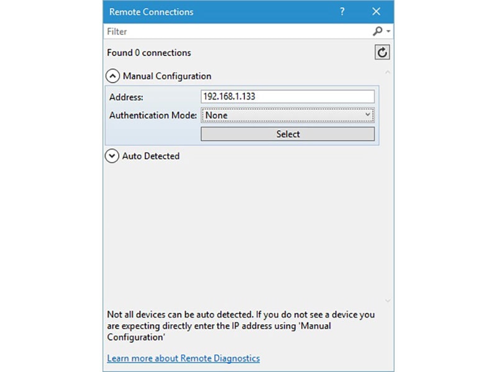Image resolution: width=497 pixels, height=372 pixels.
Task: Click the Authentication Mode label
Action: 153,115
